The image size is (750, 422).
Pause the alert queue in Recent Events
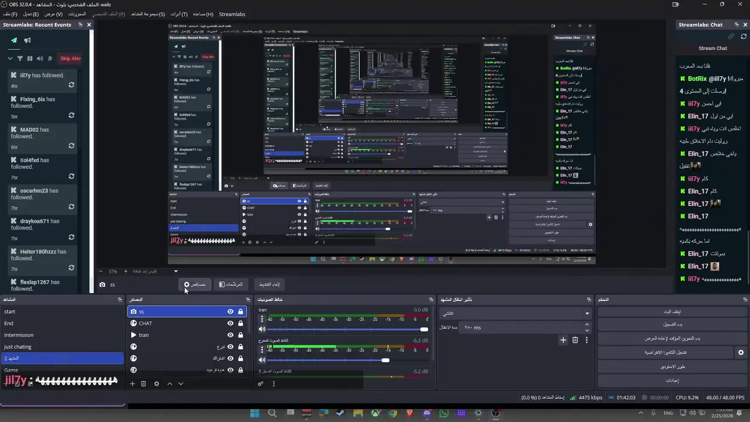(30, 59)
